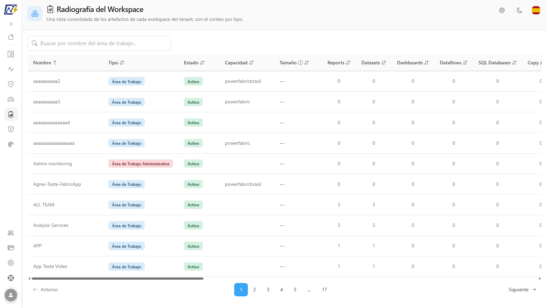Image resolution: width=547 pixels, height=308 pixels.
Task: Click the app logo in the sidebar
Action: [11, 9]
